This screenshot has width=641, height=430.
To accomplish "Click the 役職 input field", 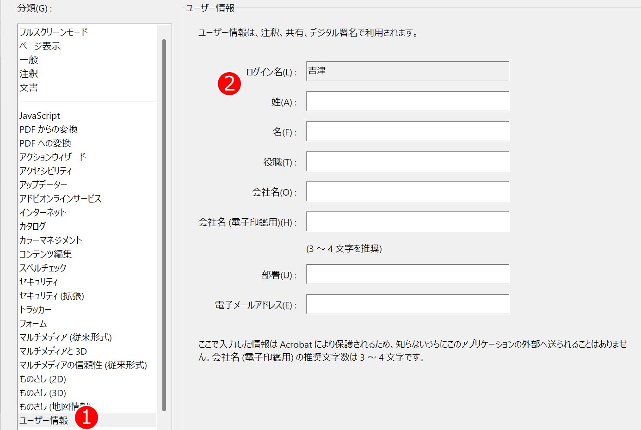I will [x=407, y=162].
